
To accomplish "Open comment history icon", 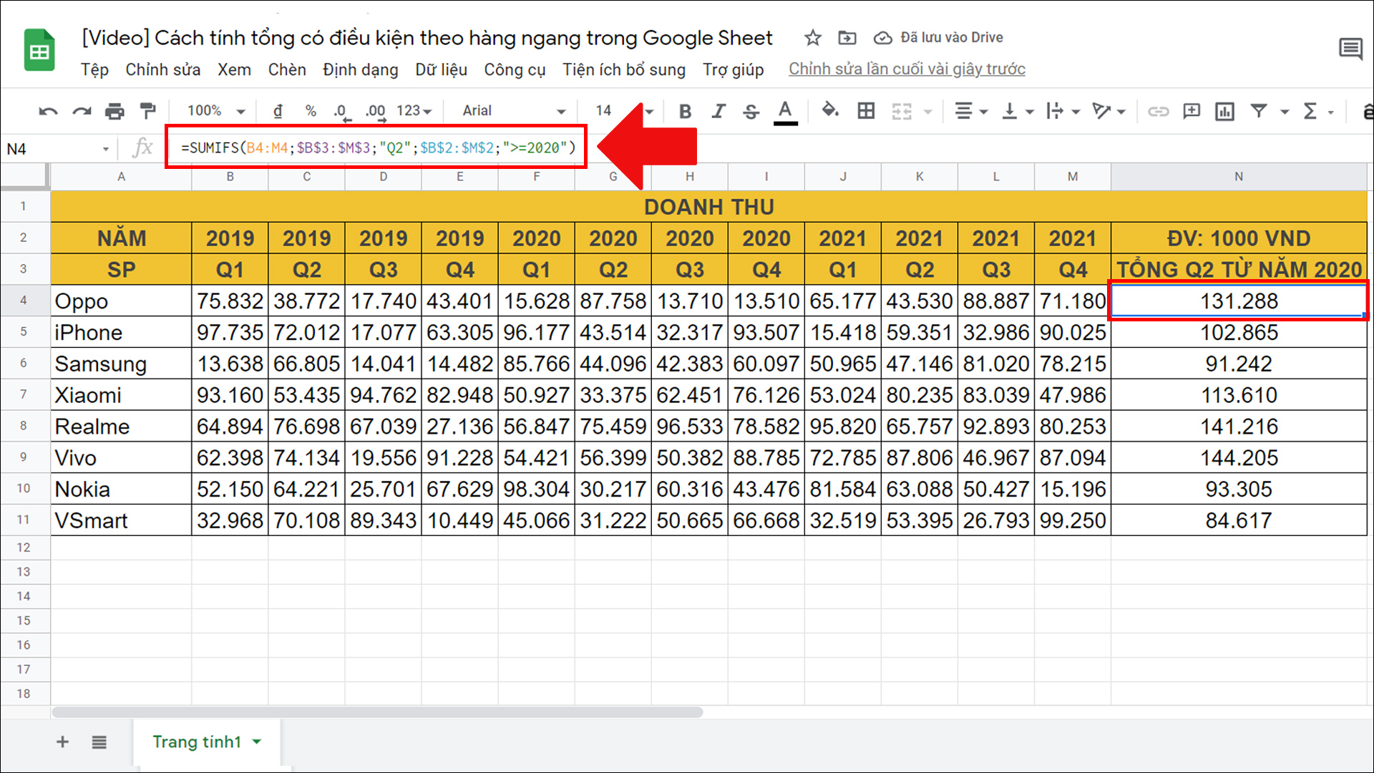I will click(1350, 49).
